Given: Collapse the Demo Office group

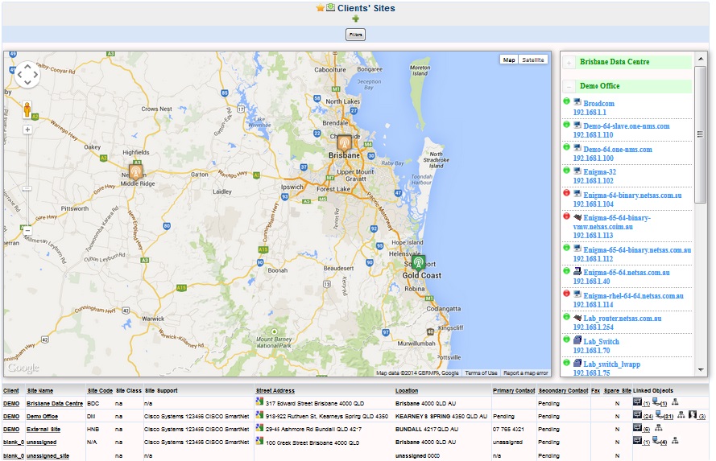Looking at the screenshot, I should 569,86.
